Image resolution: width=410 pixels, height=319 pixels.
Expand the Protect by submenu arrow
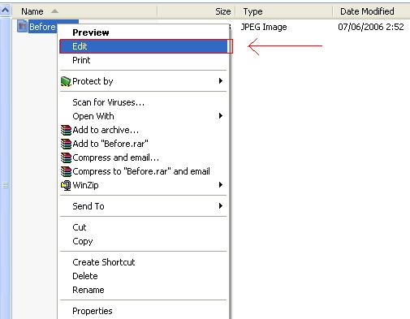point(221,81)
